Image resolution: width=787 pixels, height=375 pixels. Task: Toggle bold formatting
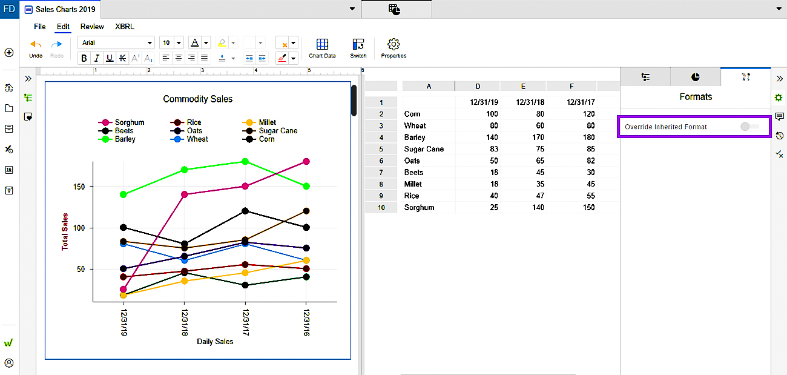[x=84, y=58]
